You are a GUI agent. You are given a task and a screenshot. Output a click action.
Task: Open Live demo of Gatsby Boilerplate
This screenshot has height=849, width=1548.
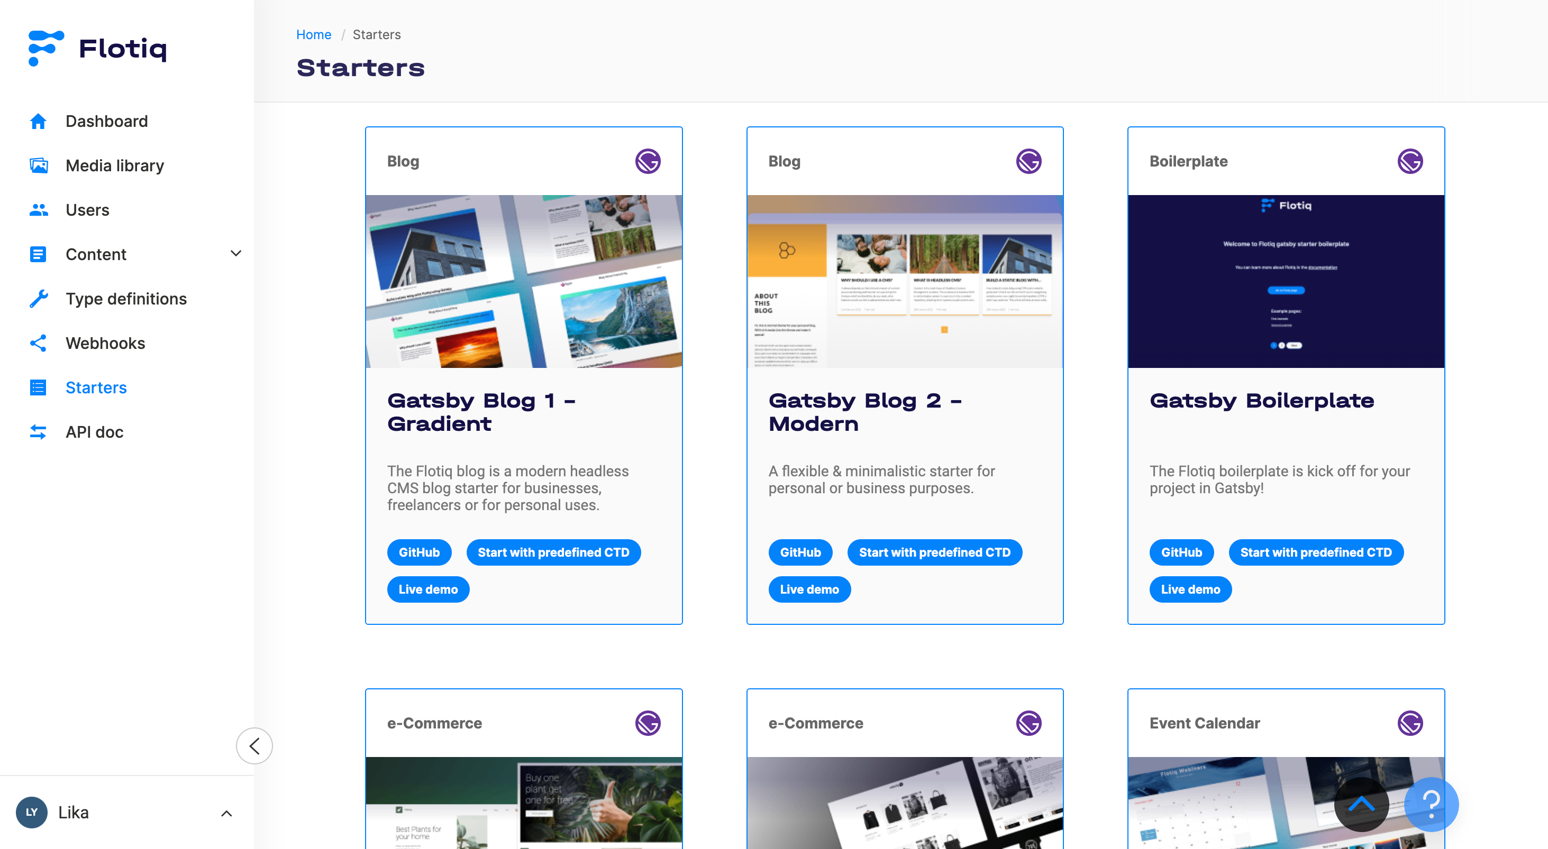[1190, 589]
